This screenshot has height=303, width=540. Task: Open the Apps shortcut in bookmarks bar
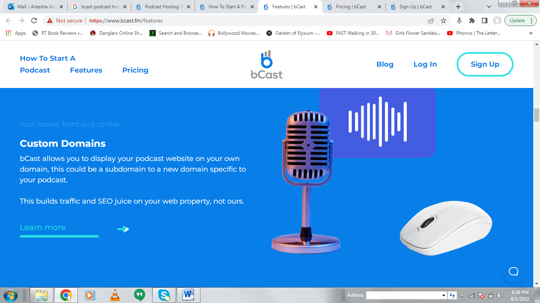click(x=16, y=33)
